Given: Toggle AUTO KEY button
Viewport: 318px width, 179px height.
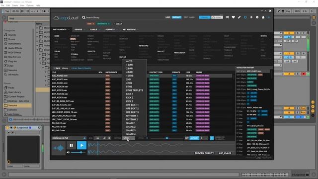Looking at the screenshot, I should point(194,138).
